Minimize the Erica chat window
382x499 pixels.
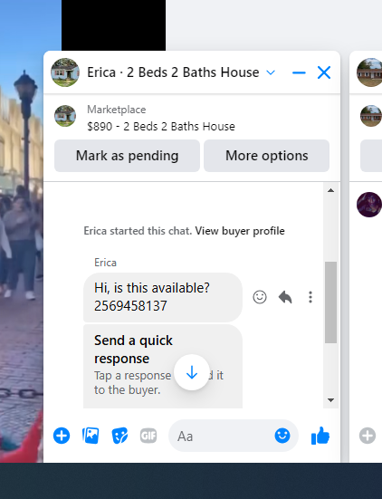click(x=299, y=72)
